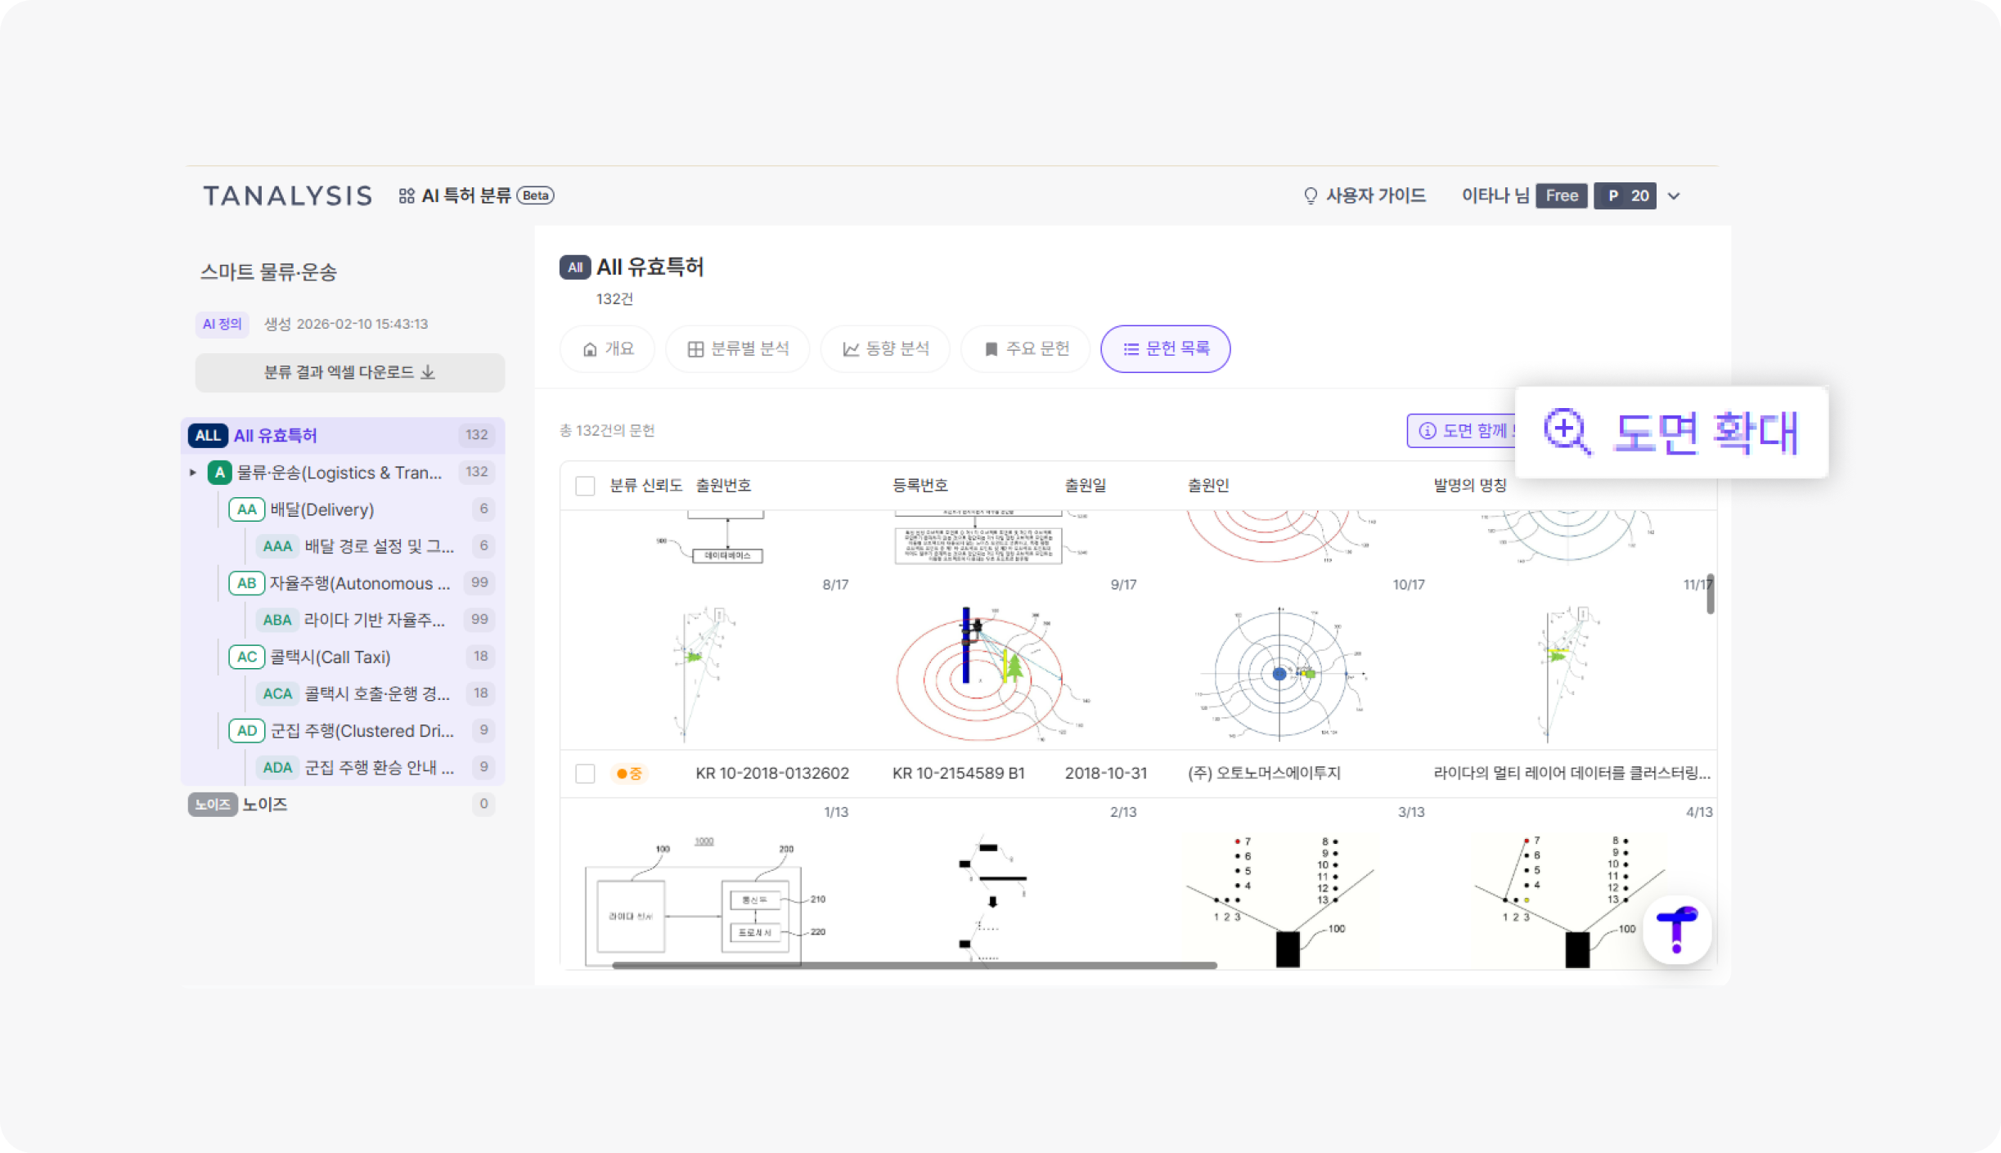Image resolution: width=2001 pixels, height=1153 pixels.
Task: Click the gray noise category badge
Action: [212, 805]
